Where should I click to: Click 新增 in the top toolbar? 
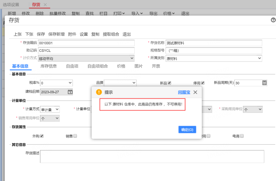[x=12, y=13]
